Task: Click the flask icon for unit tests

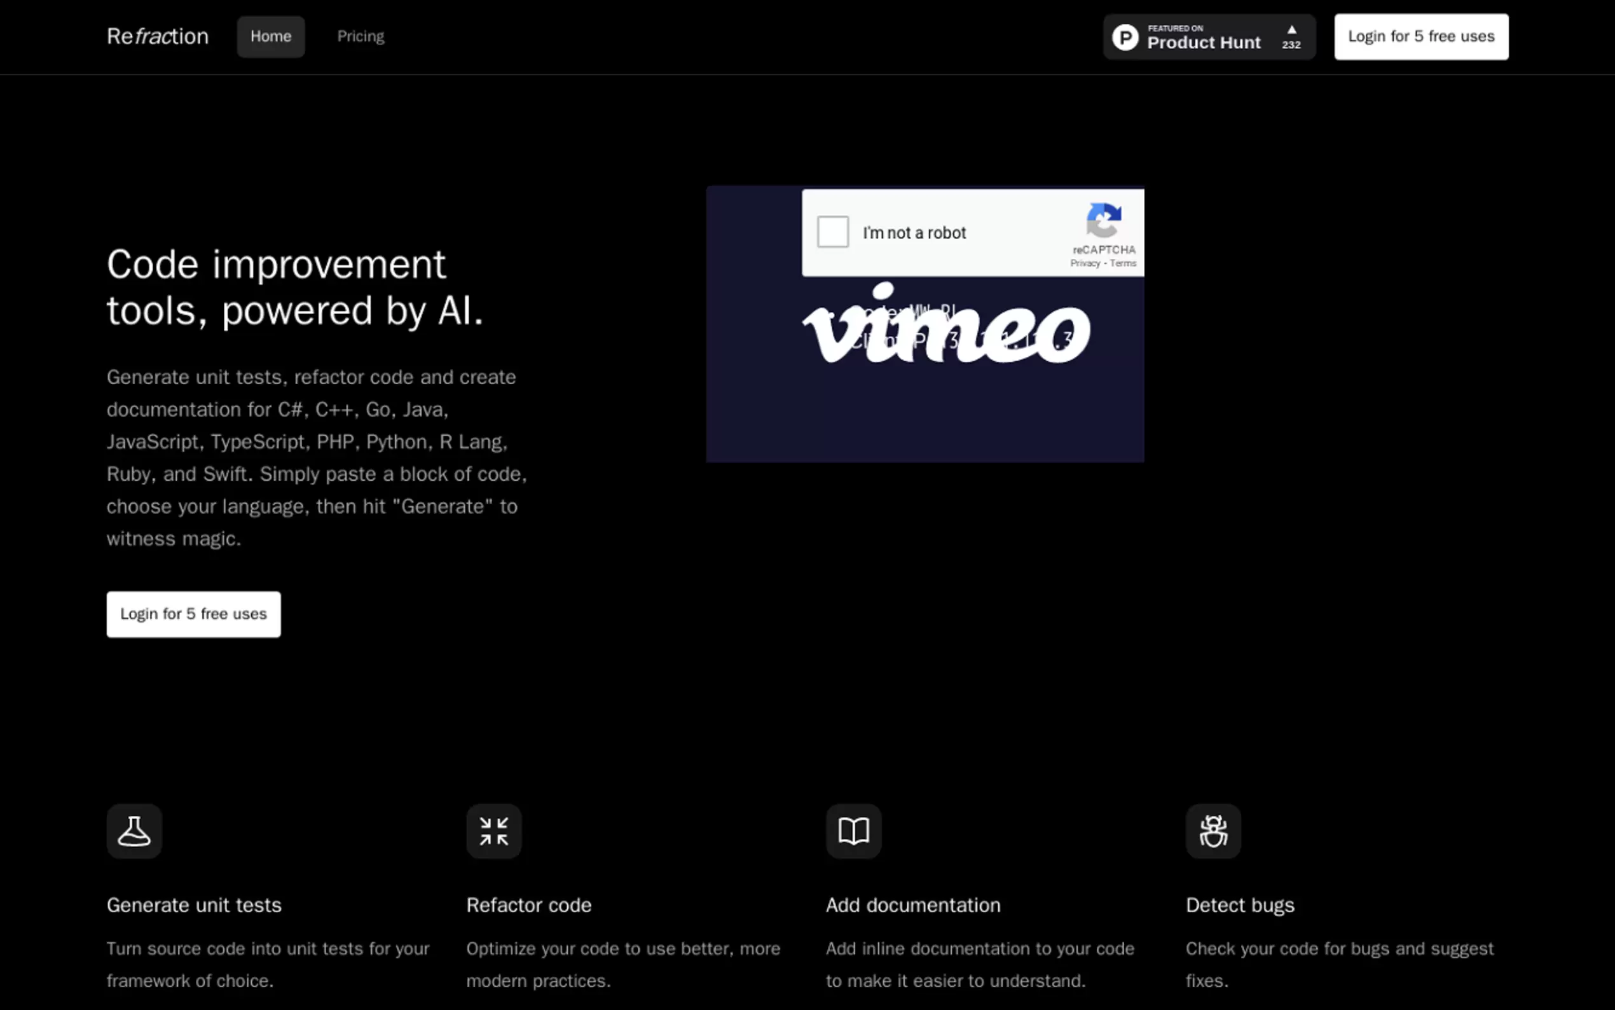Action: [x=134, y=831]
